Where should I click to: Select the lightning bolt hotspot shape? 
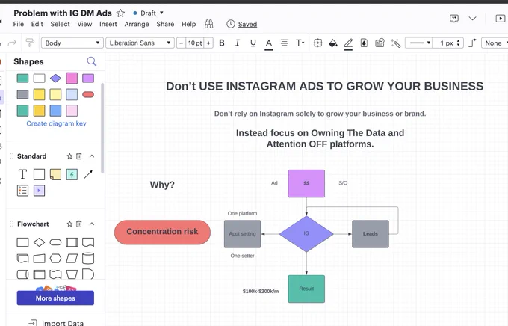(72, 174)
